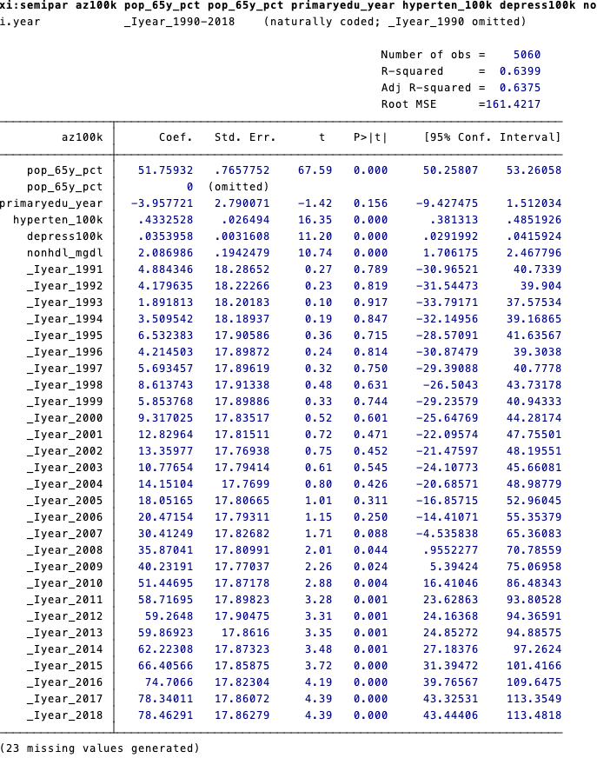The width and height of the screenshot is (597, 758).
Task: Select the hyperten_100k row label
Action: (x=57, y=220)
